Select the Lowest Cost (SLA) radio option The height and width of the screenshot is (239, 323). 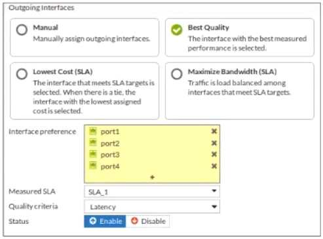(22, 74)
